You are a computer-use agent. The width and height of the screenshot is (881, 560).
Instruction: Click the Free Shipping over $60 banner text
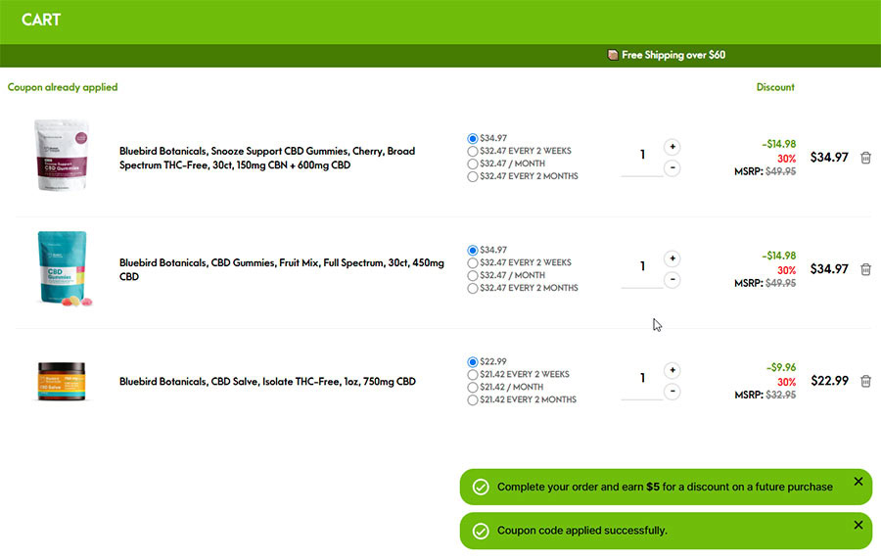[x=673, y=55]
